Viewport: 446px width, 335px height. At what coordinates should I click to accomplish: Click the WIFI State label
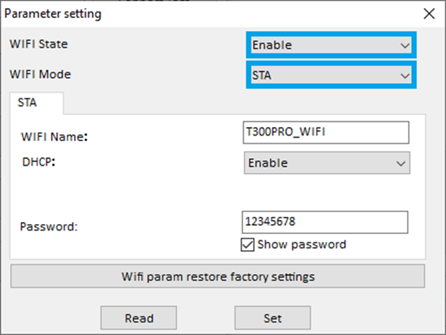[39, 44]
